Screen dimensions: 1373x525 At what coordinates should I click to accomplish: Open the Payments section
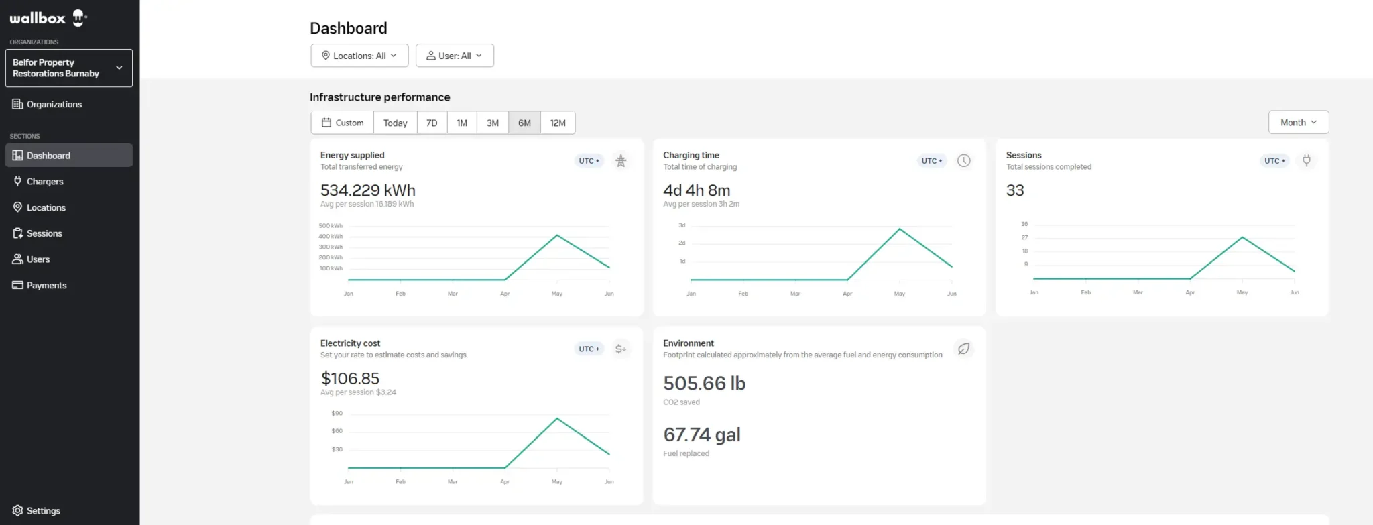(x=68, y=285)
